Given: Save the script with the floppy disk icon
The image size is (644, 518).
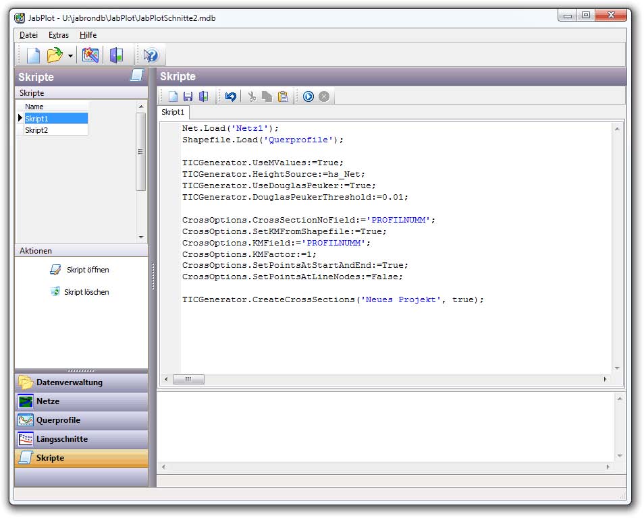Looking at the screenshot, I should pos(188,96).
